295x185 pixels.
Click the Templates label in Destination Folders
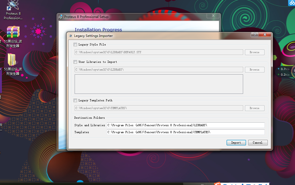[82, 132]
